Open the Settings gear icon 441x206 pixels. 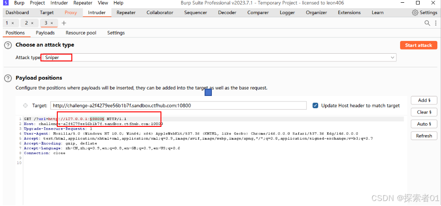point(415,13)
